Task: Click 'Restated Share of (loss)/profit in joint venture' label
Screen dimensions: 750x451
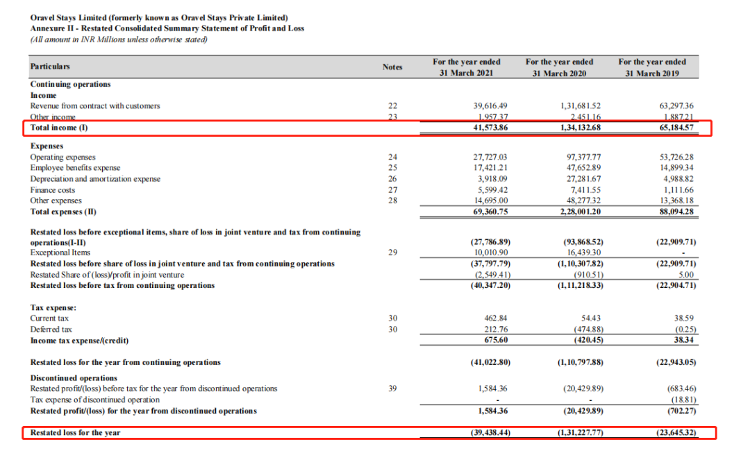Action: 107,275
